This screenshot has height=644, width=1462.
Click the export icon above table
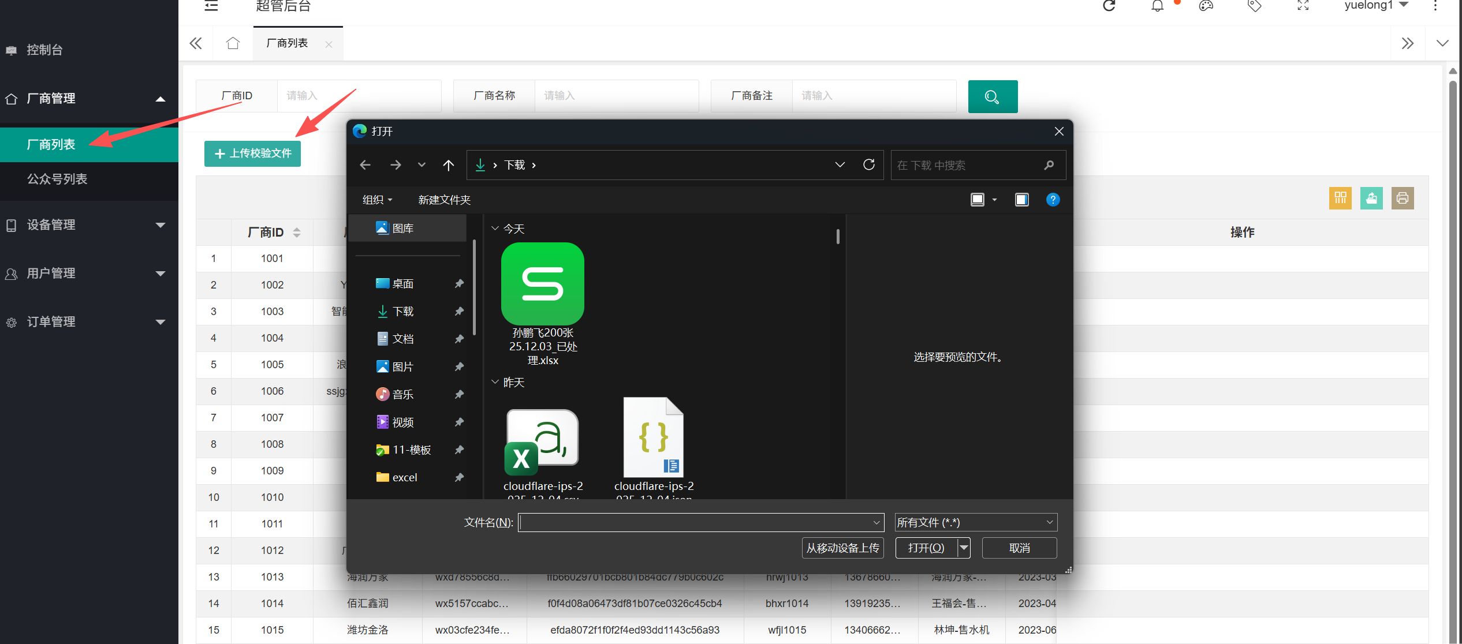pyautogui.click(x=1371, y=199)
